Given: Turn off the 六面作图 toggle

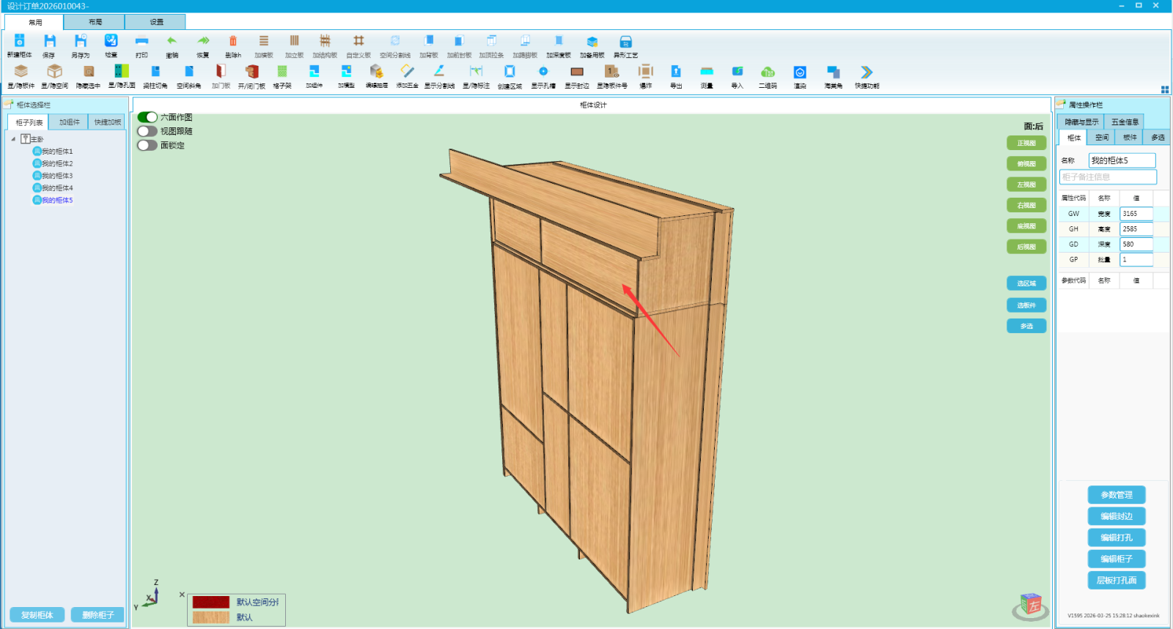Looking at the screenshot, I should [x=147, y=117].
